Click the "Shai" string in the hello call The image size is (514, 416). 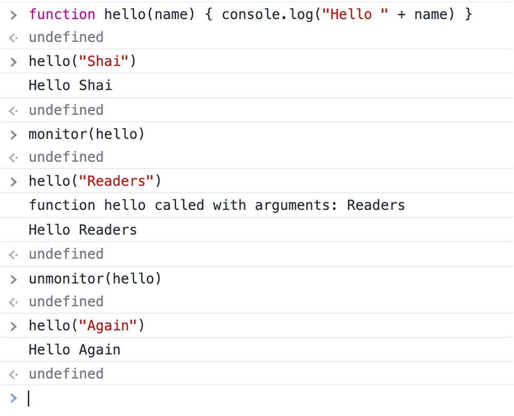(107, 62)
